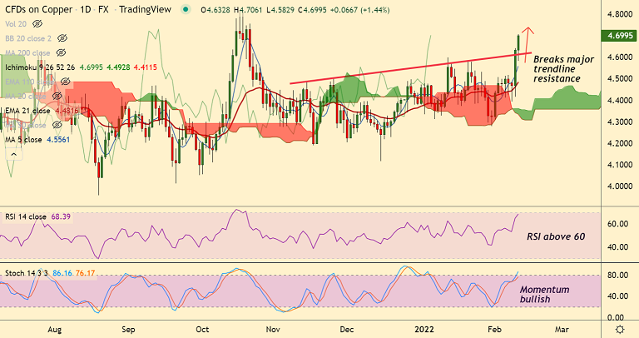Click the close value C4.6995 in header
Screen dimensions: 639x338
[312, 10]
